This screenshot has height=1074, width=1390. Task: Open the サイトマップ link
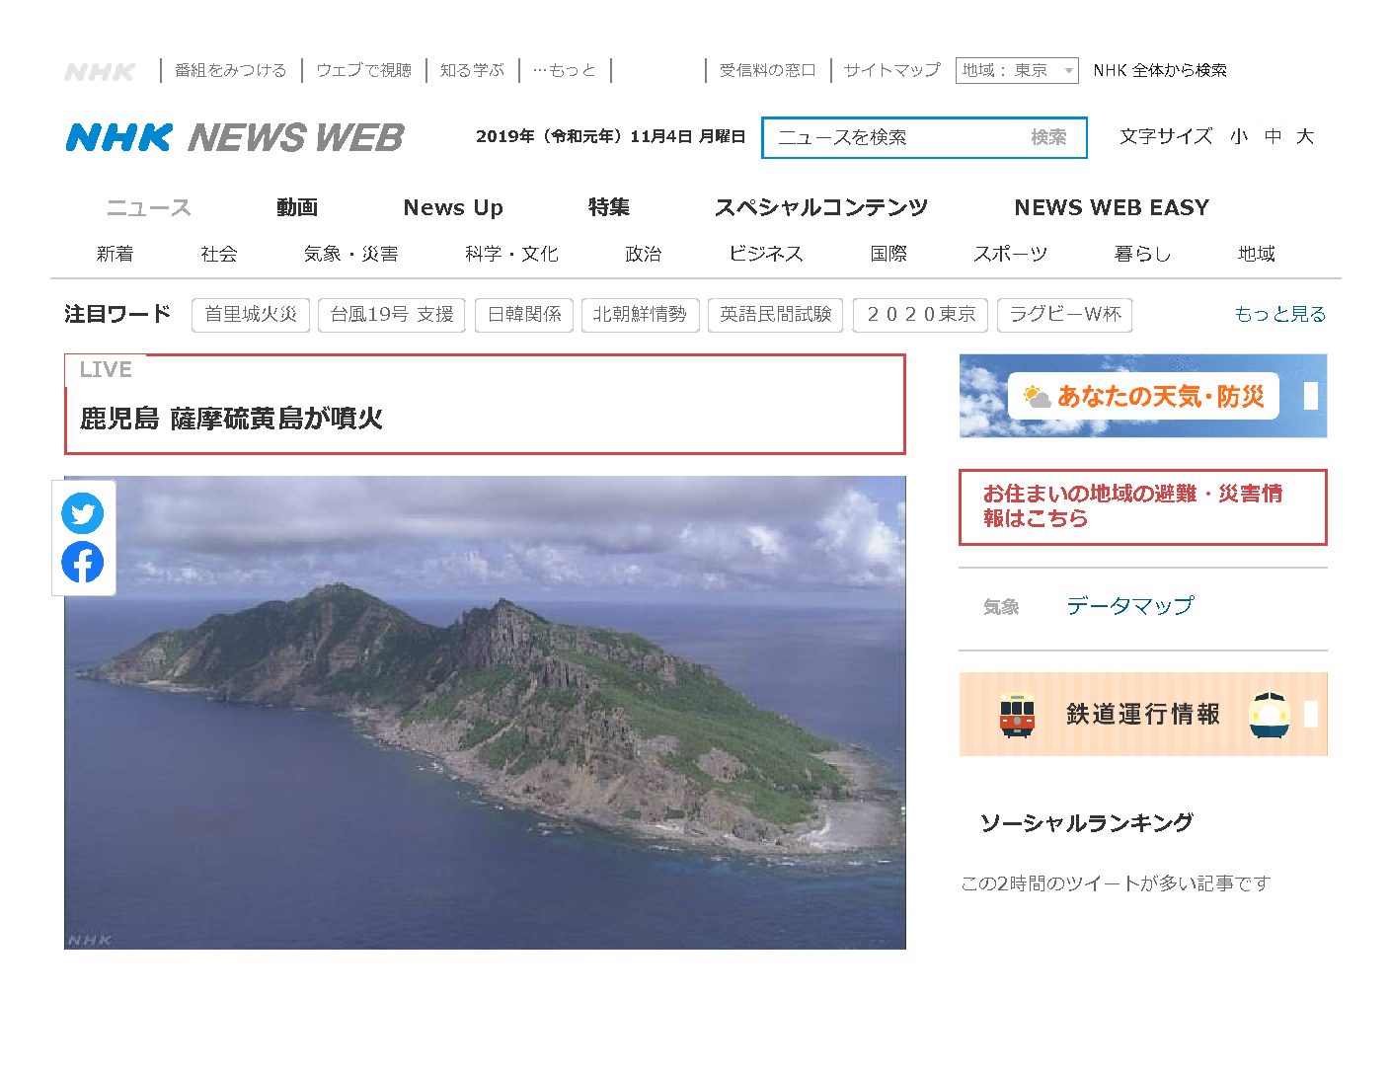click(892, 70)
